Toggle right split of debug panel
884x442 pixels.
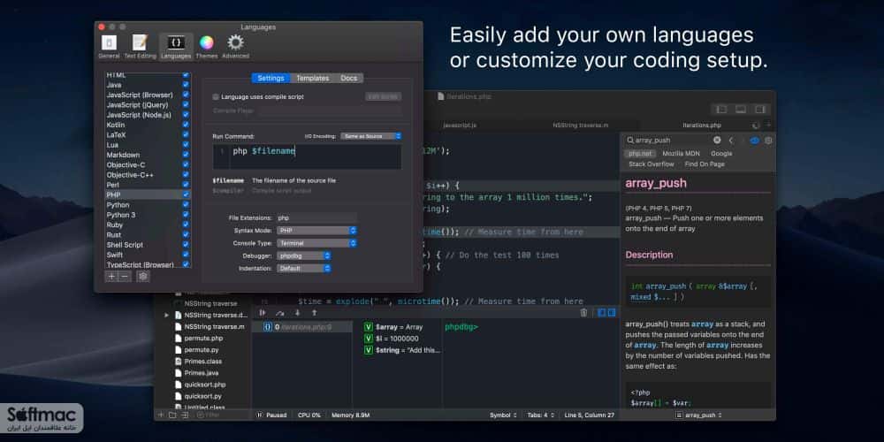click(611, 313)
